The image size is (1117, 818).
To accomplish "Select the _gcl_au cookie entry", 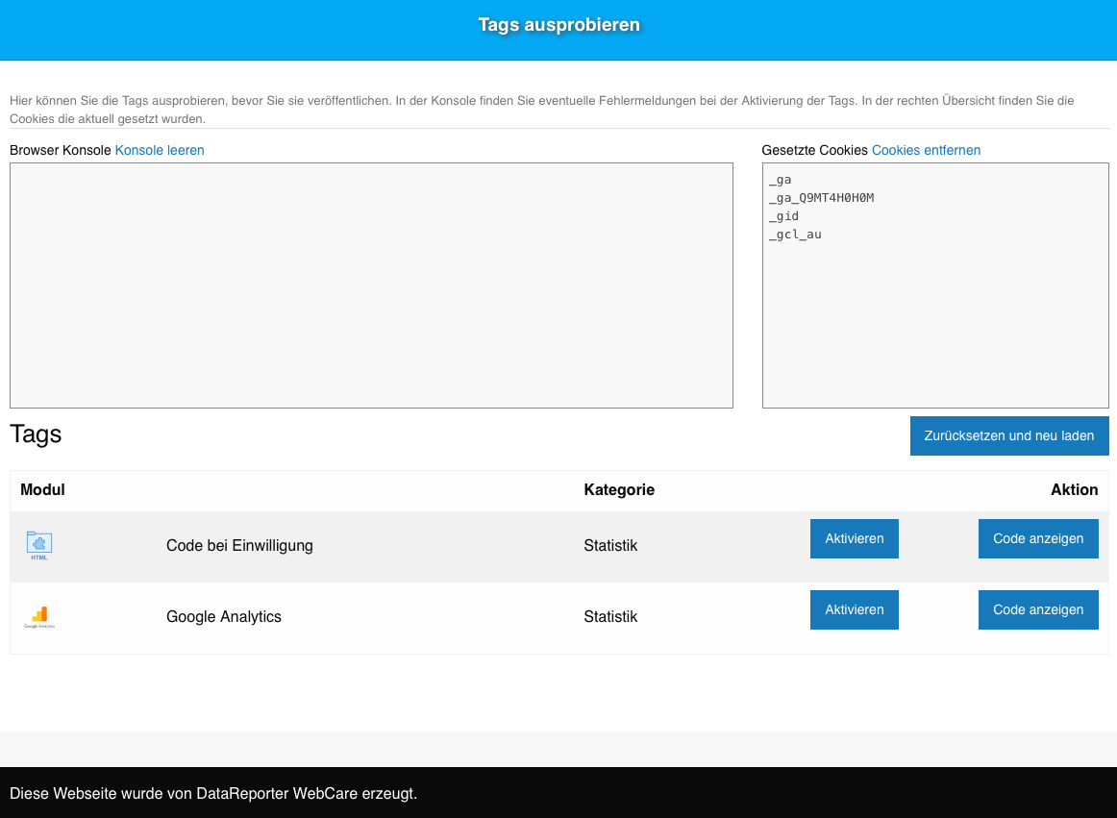I will click(x=795, y=234).
